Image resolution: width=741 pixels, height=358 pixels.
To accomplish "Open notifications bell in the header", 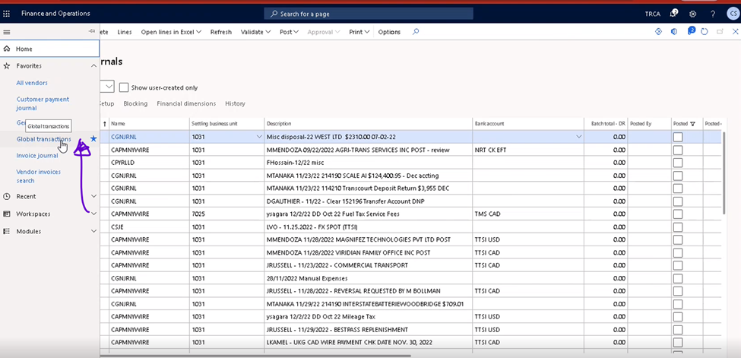I will (x=674, y=13).
